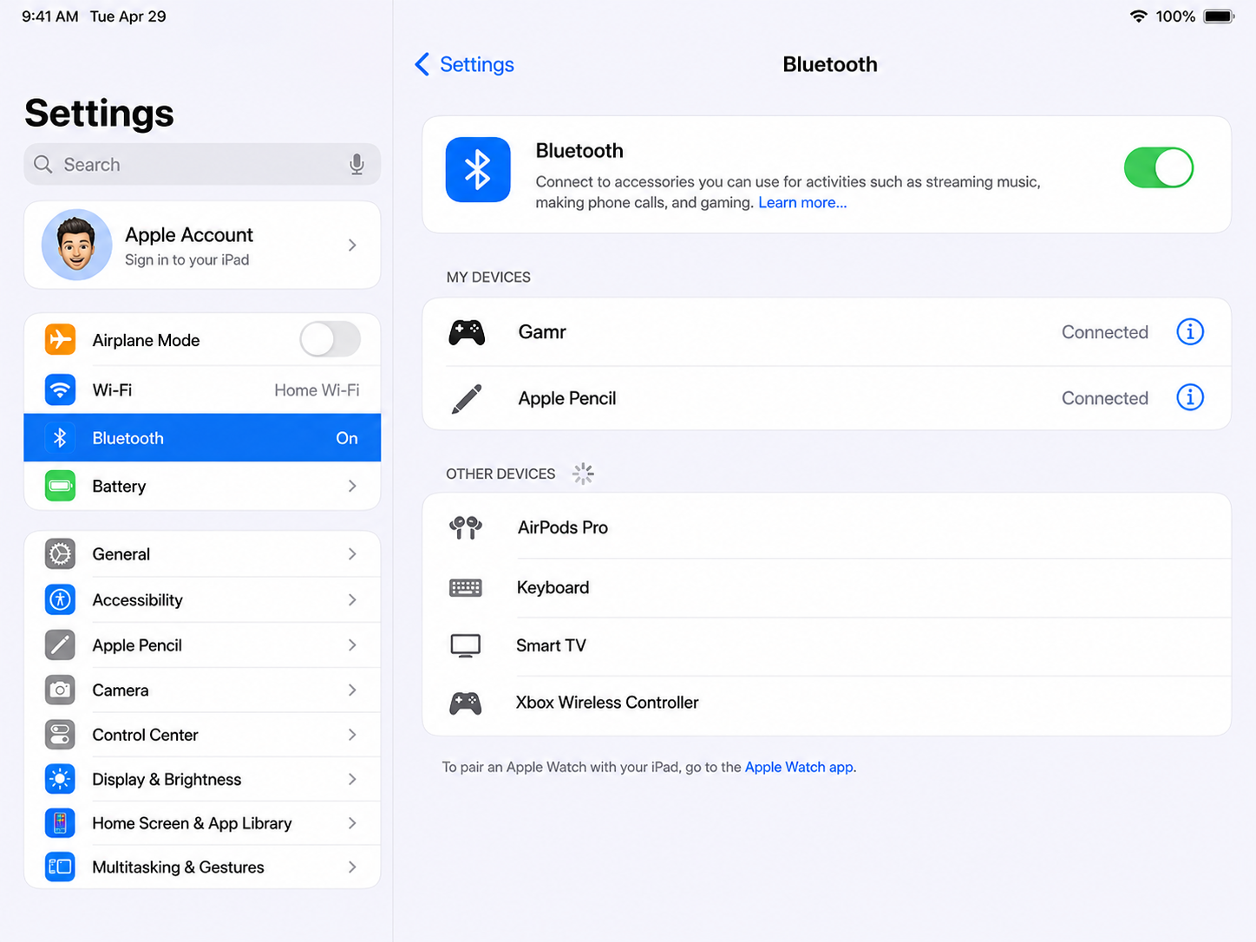Open the Apple Watch app link
The image size is (1256, 942).
(x=799, y=767)
